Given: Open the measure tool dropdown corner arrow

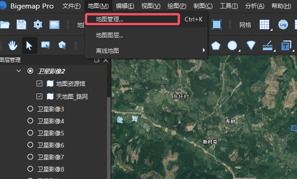Looking at the screenshot, I should pos(274,50).
